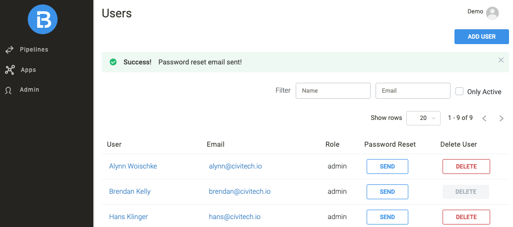Image resolution: width=513 pixels, height=227 pixels.
Task: Open the Apps menu item
Action: [x=28, y=70]
